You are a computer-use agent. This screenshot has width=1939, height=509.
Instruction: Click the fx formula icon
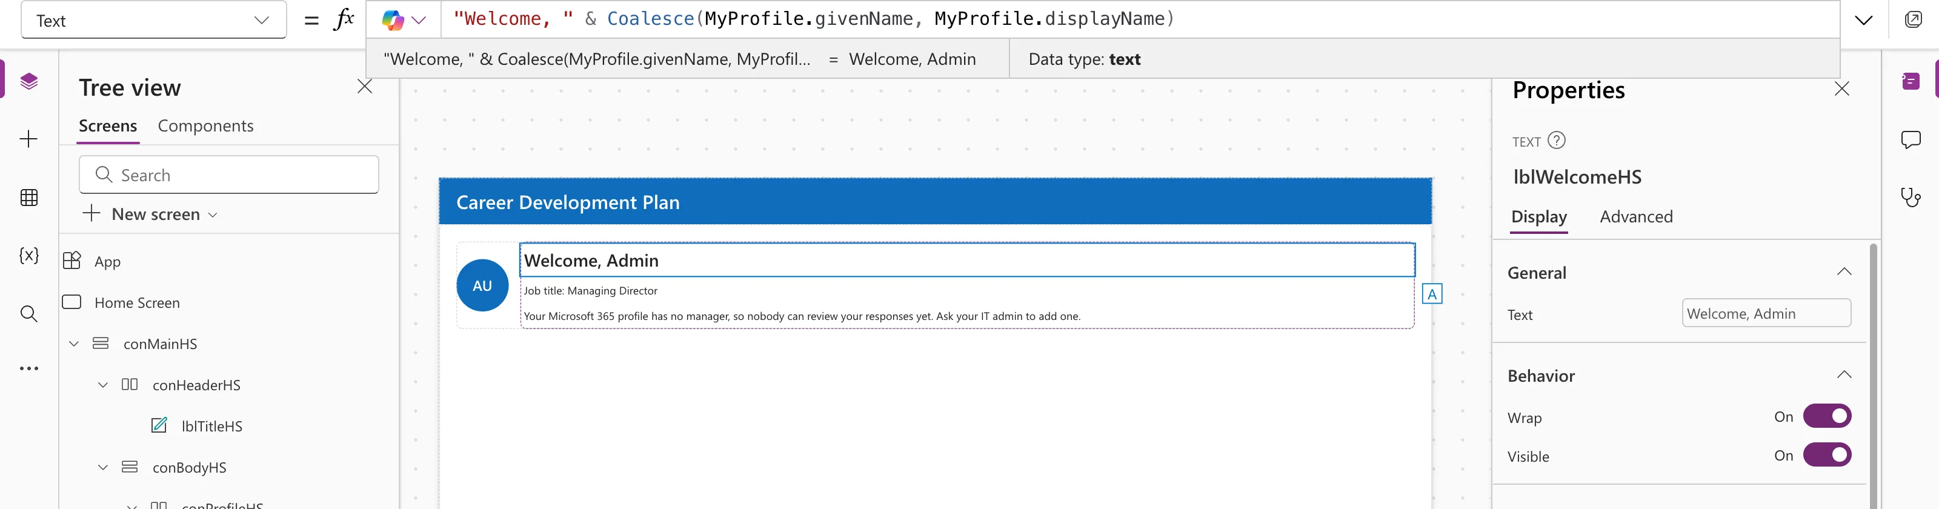pos(343,19)
